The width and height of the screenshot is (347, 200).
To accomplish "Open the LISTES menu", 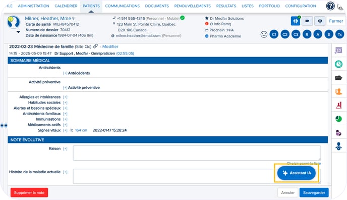I will point(248,6).
